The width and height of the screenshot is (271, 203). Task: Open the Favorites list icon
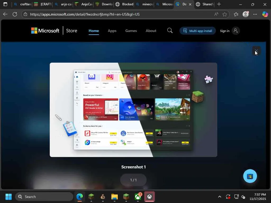tap(236, 14)
